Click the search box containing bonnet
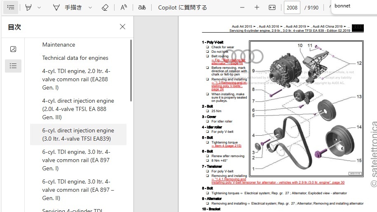The height and width of the screenshot is (212, 377). [354, 6]
